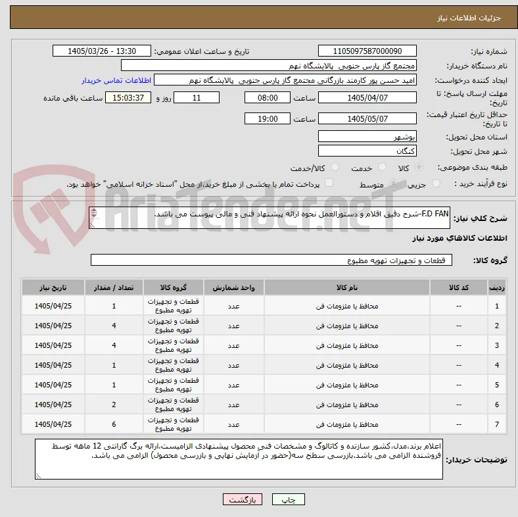Click the بازگشت button
This screenshot has width=518, height=517.
tap(243, 499)
